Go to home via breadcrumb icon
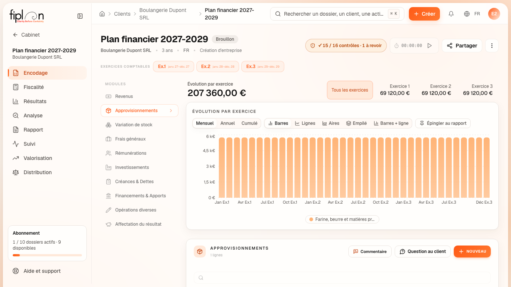Image resolution: width=511 pixels, height=287 pixels. pos(102,14)
